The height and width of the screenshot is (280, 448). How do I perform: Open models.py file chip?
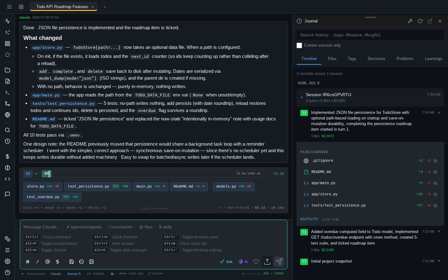pyautogui.click(x=234, y=186)
